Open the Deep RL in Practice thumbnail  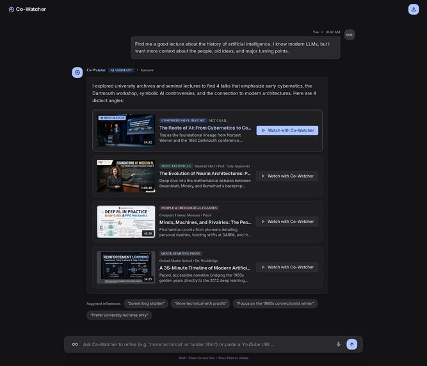[126, 222]
